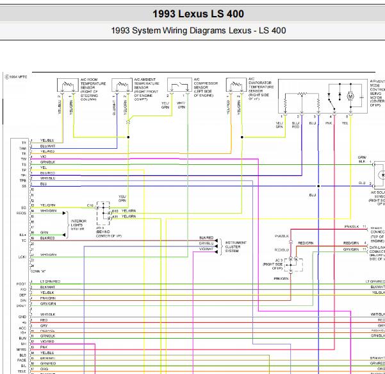The image size is (385, 374).
Task: Click the A/C room temperature sensor resistor symbol
Action: (x=68, y=85)
